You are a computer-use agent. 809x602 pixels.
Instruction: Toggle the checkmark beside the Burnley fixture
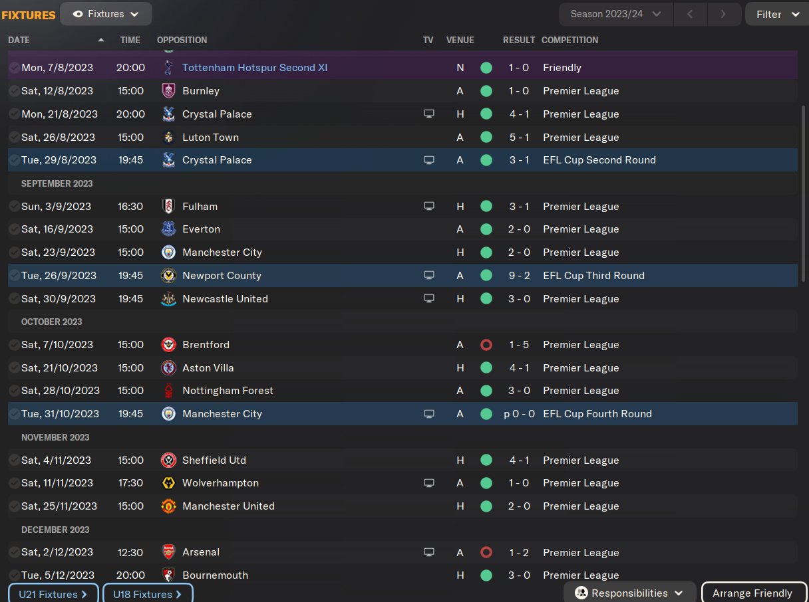click(14, 91)
